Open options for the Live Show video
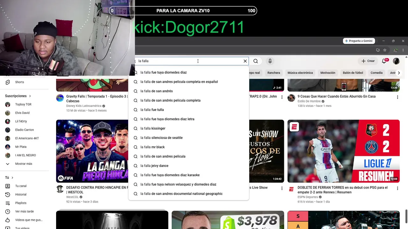The image size is (408, 229). pyautogui.click(x=282, y=188)
